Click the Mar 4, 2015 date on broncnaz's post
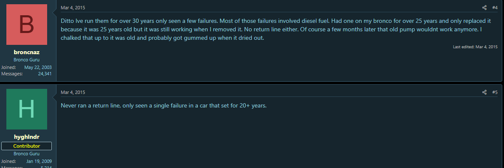The height and width of the screenshot is (168, 504). 73,8
